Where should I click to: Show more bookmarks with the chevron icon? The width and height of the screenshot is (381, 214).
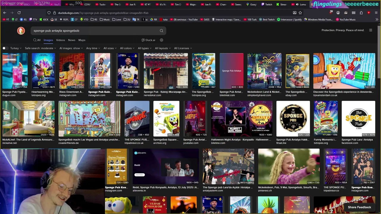(x=377, y=20)
